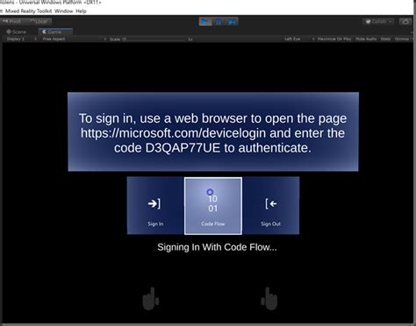The height and width of the screenshot is (326, 416).
Task: Click the Code Flow button
Action: (x=213, y=206)
